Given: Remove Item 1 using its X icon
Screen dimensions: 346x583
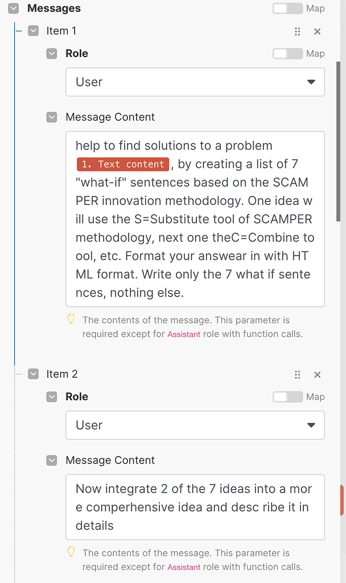Looking at the screenshot, I should (x=317, y=32).
